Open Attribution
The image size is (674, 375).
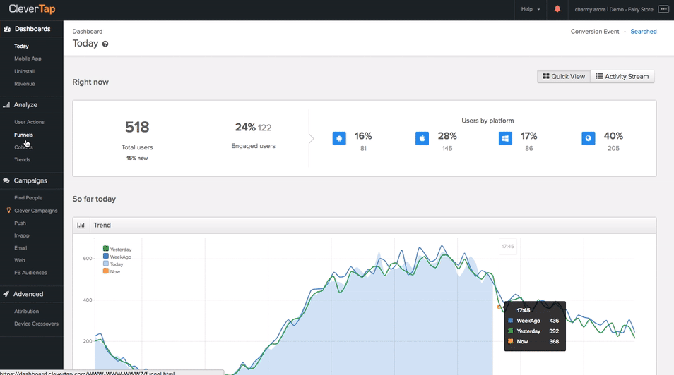click(27, 311)
